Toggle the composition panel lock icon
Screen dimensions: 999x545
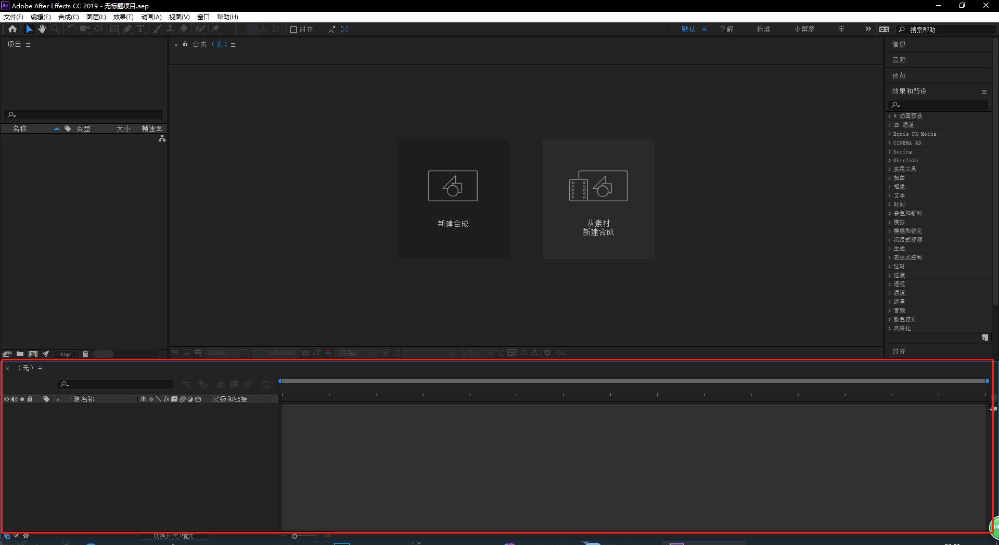[x=185, y=44]
